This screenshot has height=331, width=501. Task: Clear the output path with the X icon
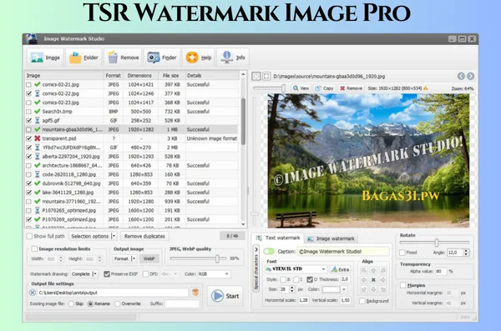33,293
